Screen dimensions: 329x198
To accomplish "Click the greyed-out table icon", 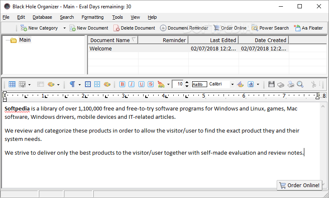I will [x=40, y=84].
